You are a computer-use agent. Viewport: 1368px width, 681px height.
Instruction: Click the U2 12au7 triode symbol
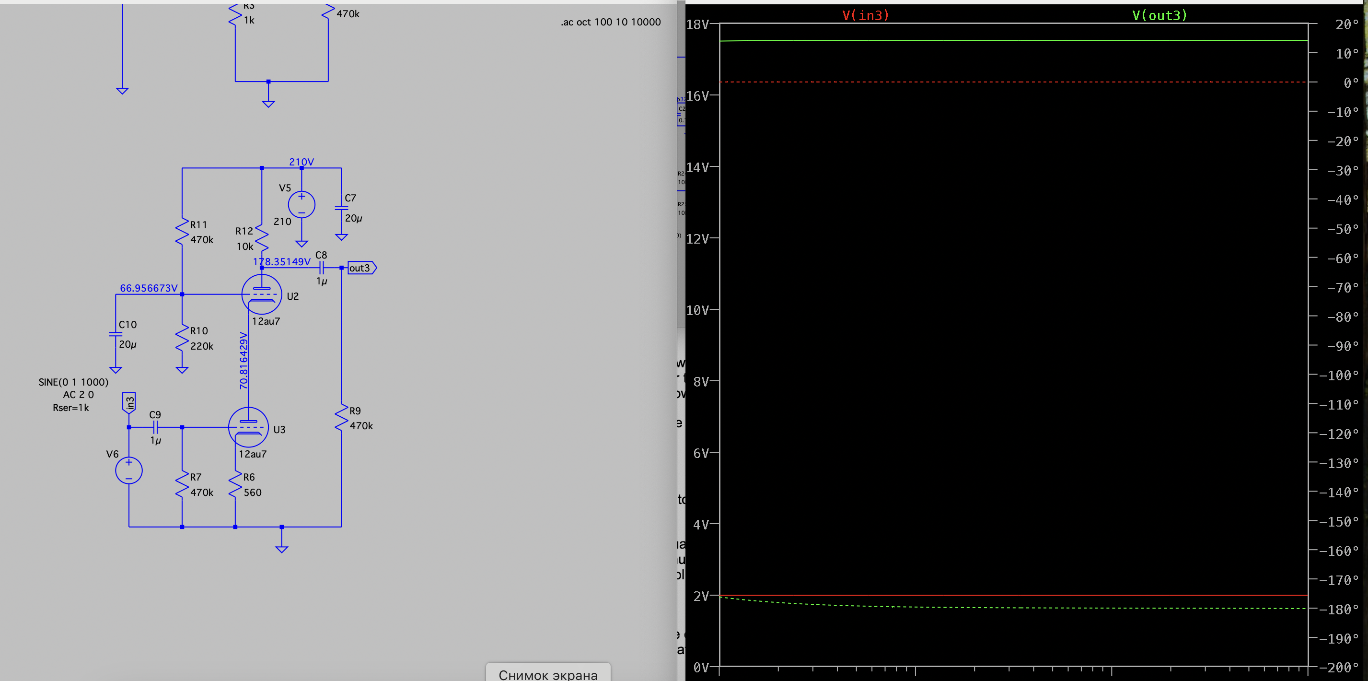(261, 294)
